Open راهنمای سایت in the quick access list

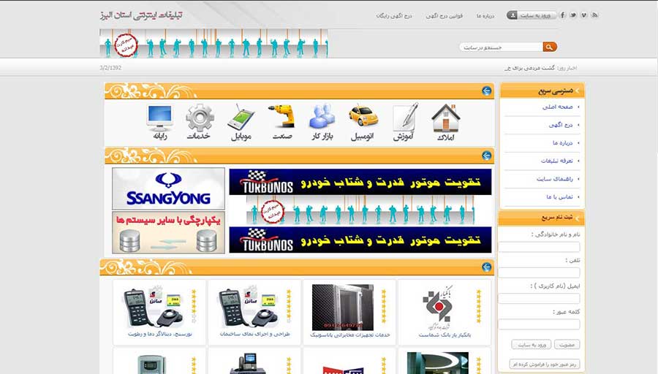(x=555, y=179)
